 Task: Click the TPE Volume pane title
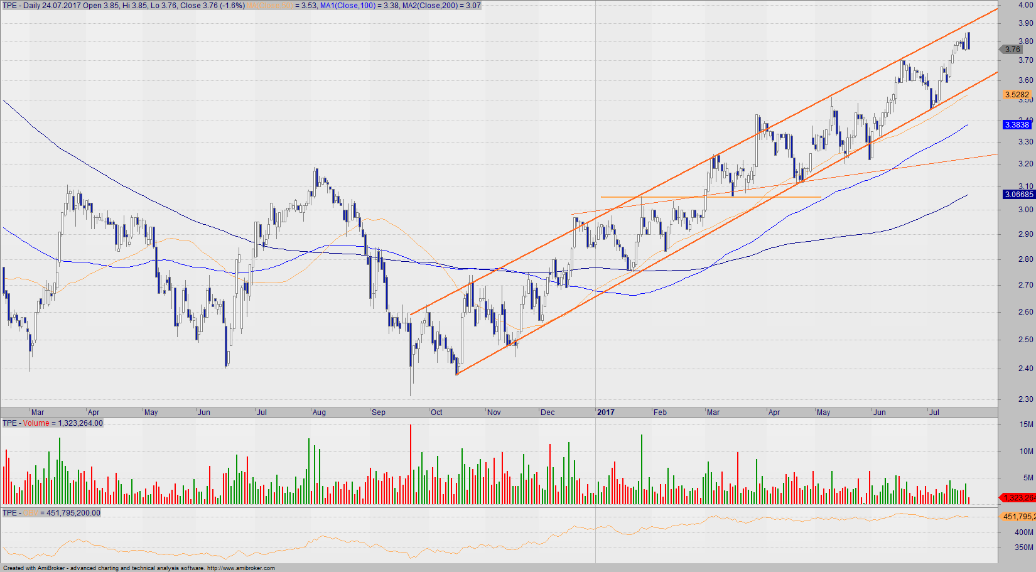point(52,423)
